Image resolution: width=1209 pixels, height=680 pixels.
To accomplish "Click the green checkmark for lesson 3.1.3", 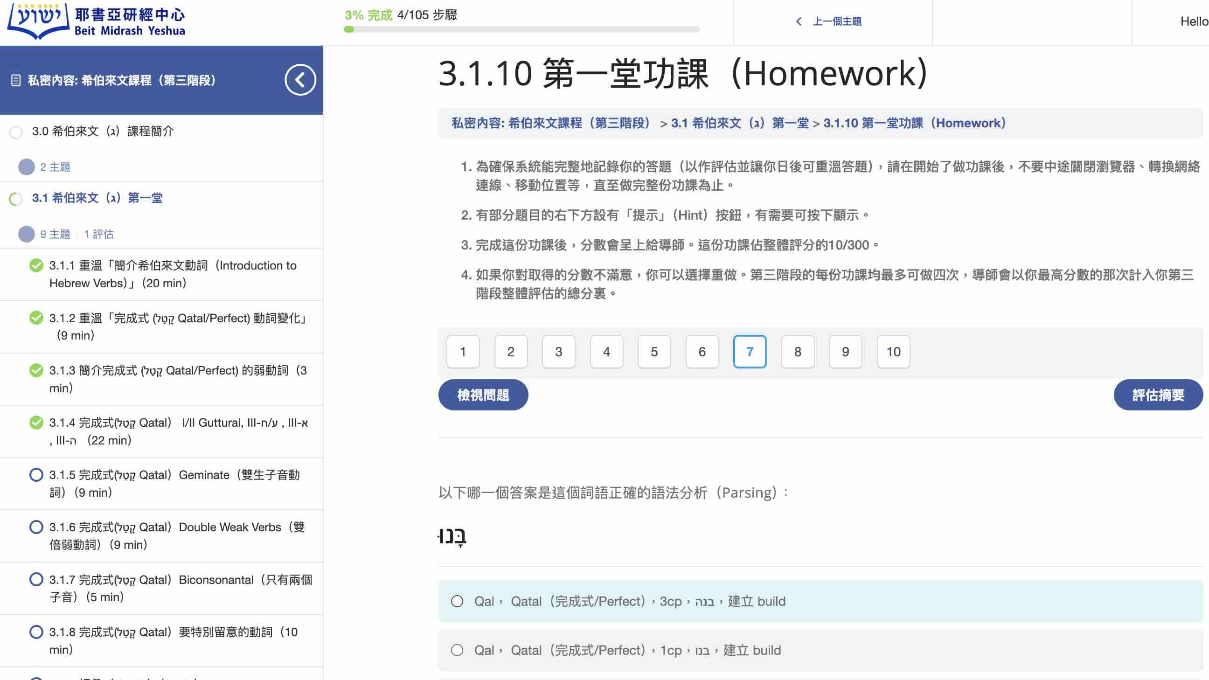I will coord(36,370).
